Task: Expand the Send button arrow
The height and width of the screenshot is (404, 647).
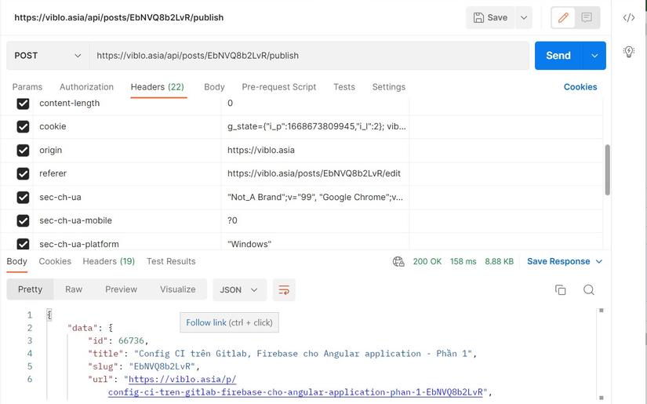Action: [594, 56]
